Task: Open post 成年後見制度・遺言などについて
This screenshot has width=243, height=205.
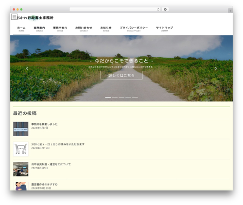Action: coord(51,164)
